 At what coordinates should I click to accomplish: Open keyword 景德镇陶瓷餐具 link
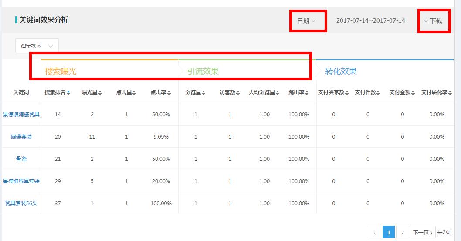pyautogui.click(x=21, y=115)
